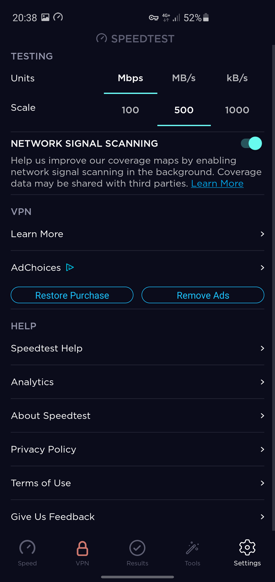Tap the VPN lock icon
Viewport: 275px width, 582px height.
click(x=82, y=548)
